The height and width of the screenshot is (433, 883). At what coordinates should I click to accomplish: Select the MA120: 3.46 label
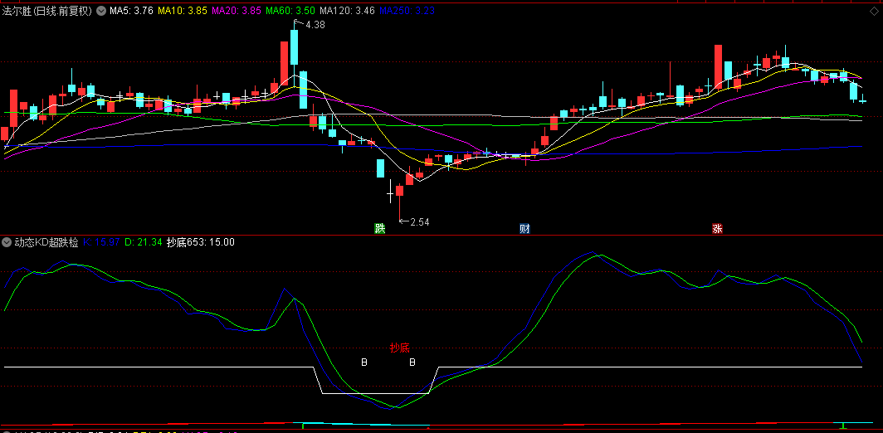click(x=347, y=11)
